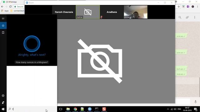This screenshot has width=200, height=112.
Task: Open the connect2tech bookmark folder
Action: (x=17, y=11)
